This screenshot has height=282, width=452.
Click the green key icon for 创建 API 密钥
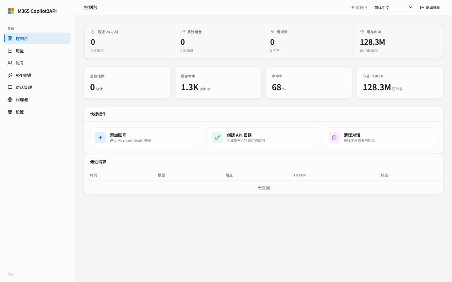(218, 138)
